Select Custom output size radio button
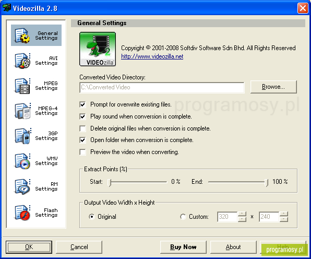Image resolution: width=311 pixels, height=259 pixels. (x=183, y=217)
